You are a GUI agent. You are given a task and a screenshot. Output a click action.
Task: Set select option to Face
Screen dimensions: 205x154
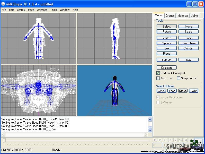click(x=172, y=91)
